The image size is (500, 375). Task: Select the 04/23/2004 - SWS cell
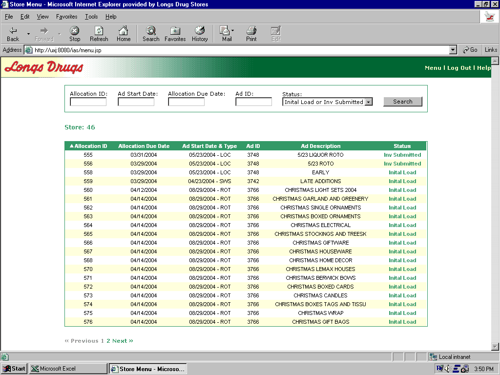(209, 182)
